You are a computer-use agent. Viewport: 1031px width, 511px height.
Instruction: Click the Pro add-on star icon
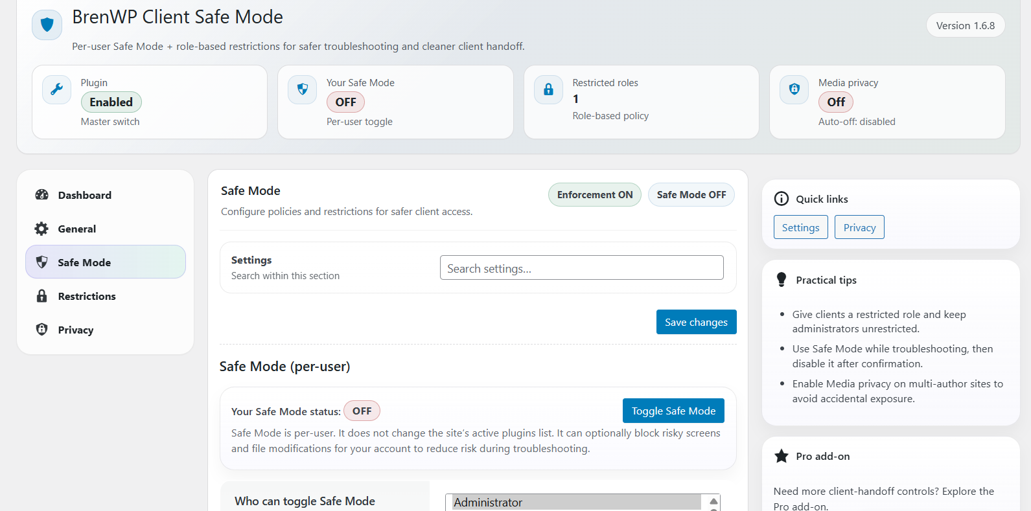tap(782, 456)
